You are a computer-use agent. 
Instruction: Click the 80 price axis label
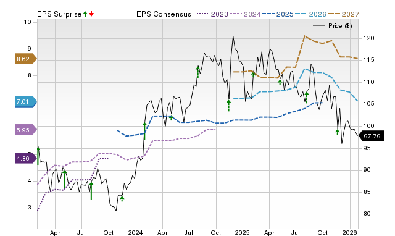(367, 214)
